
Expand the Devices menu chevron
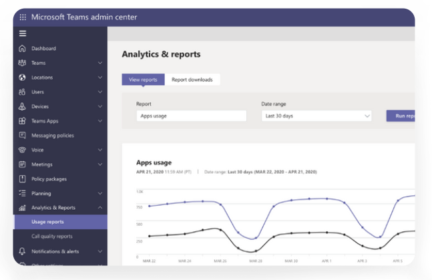[100, 106]
